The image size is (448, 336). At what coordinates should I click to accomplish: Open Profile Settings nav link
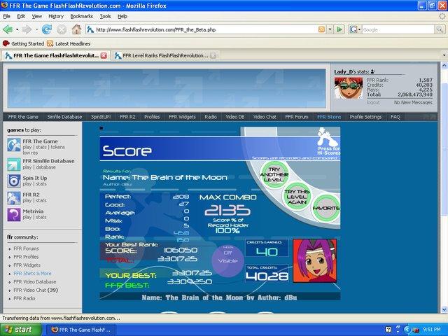365,117
